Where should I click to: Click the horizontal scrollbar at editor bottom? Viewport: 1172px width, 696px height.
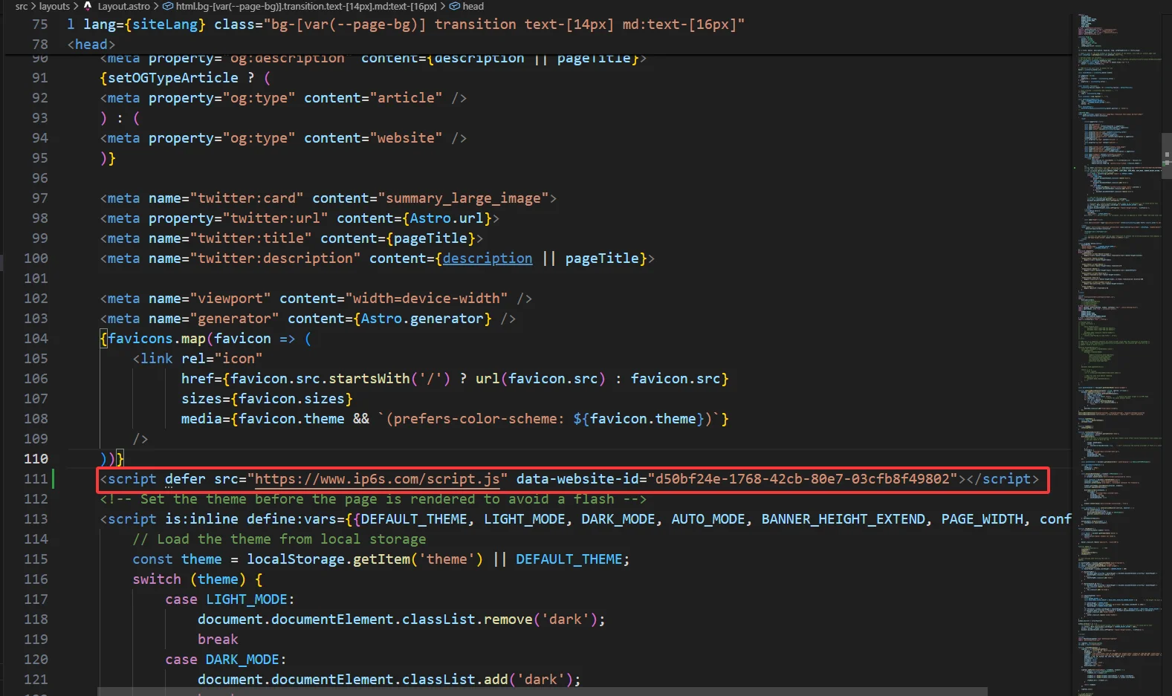(543, 692)
